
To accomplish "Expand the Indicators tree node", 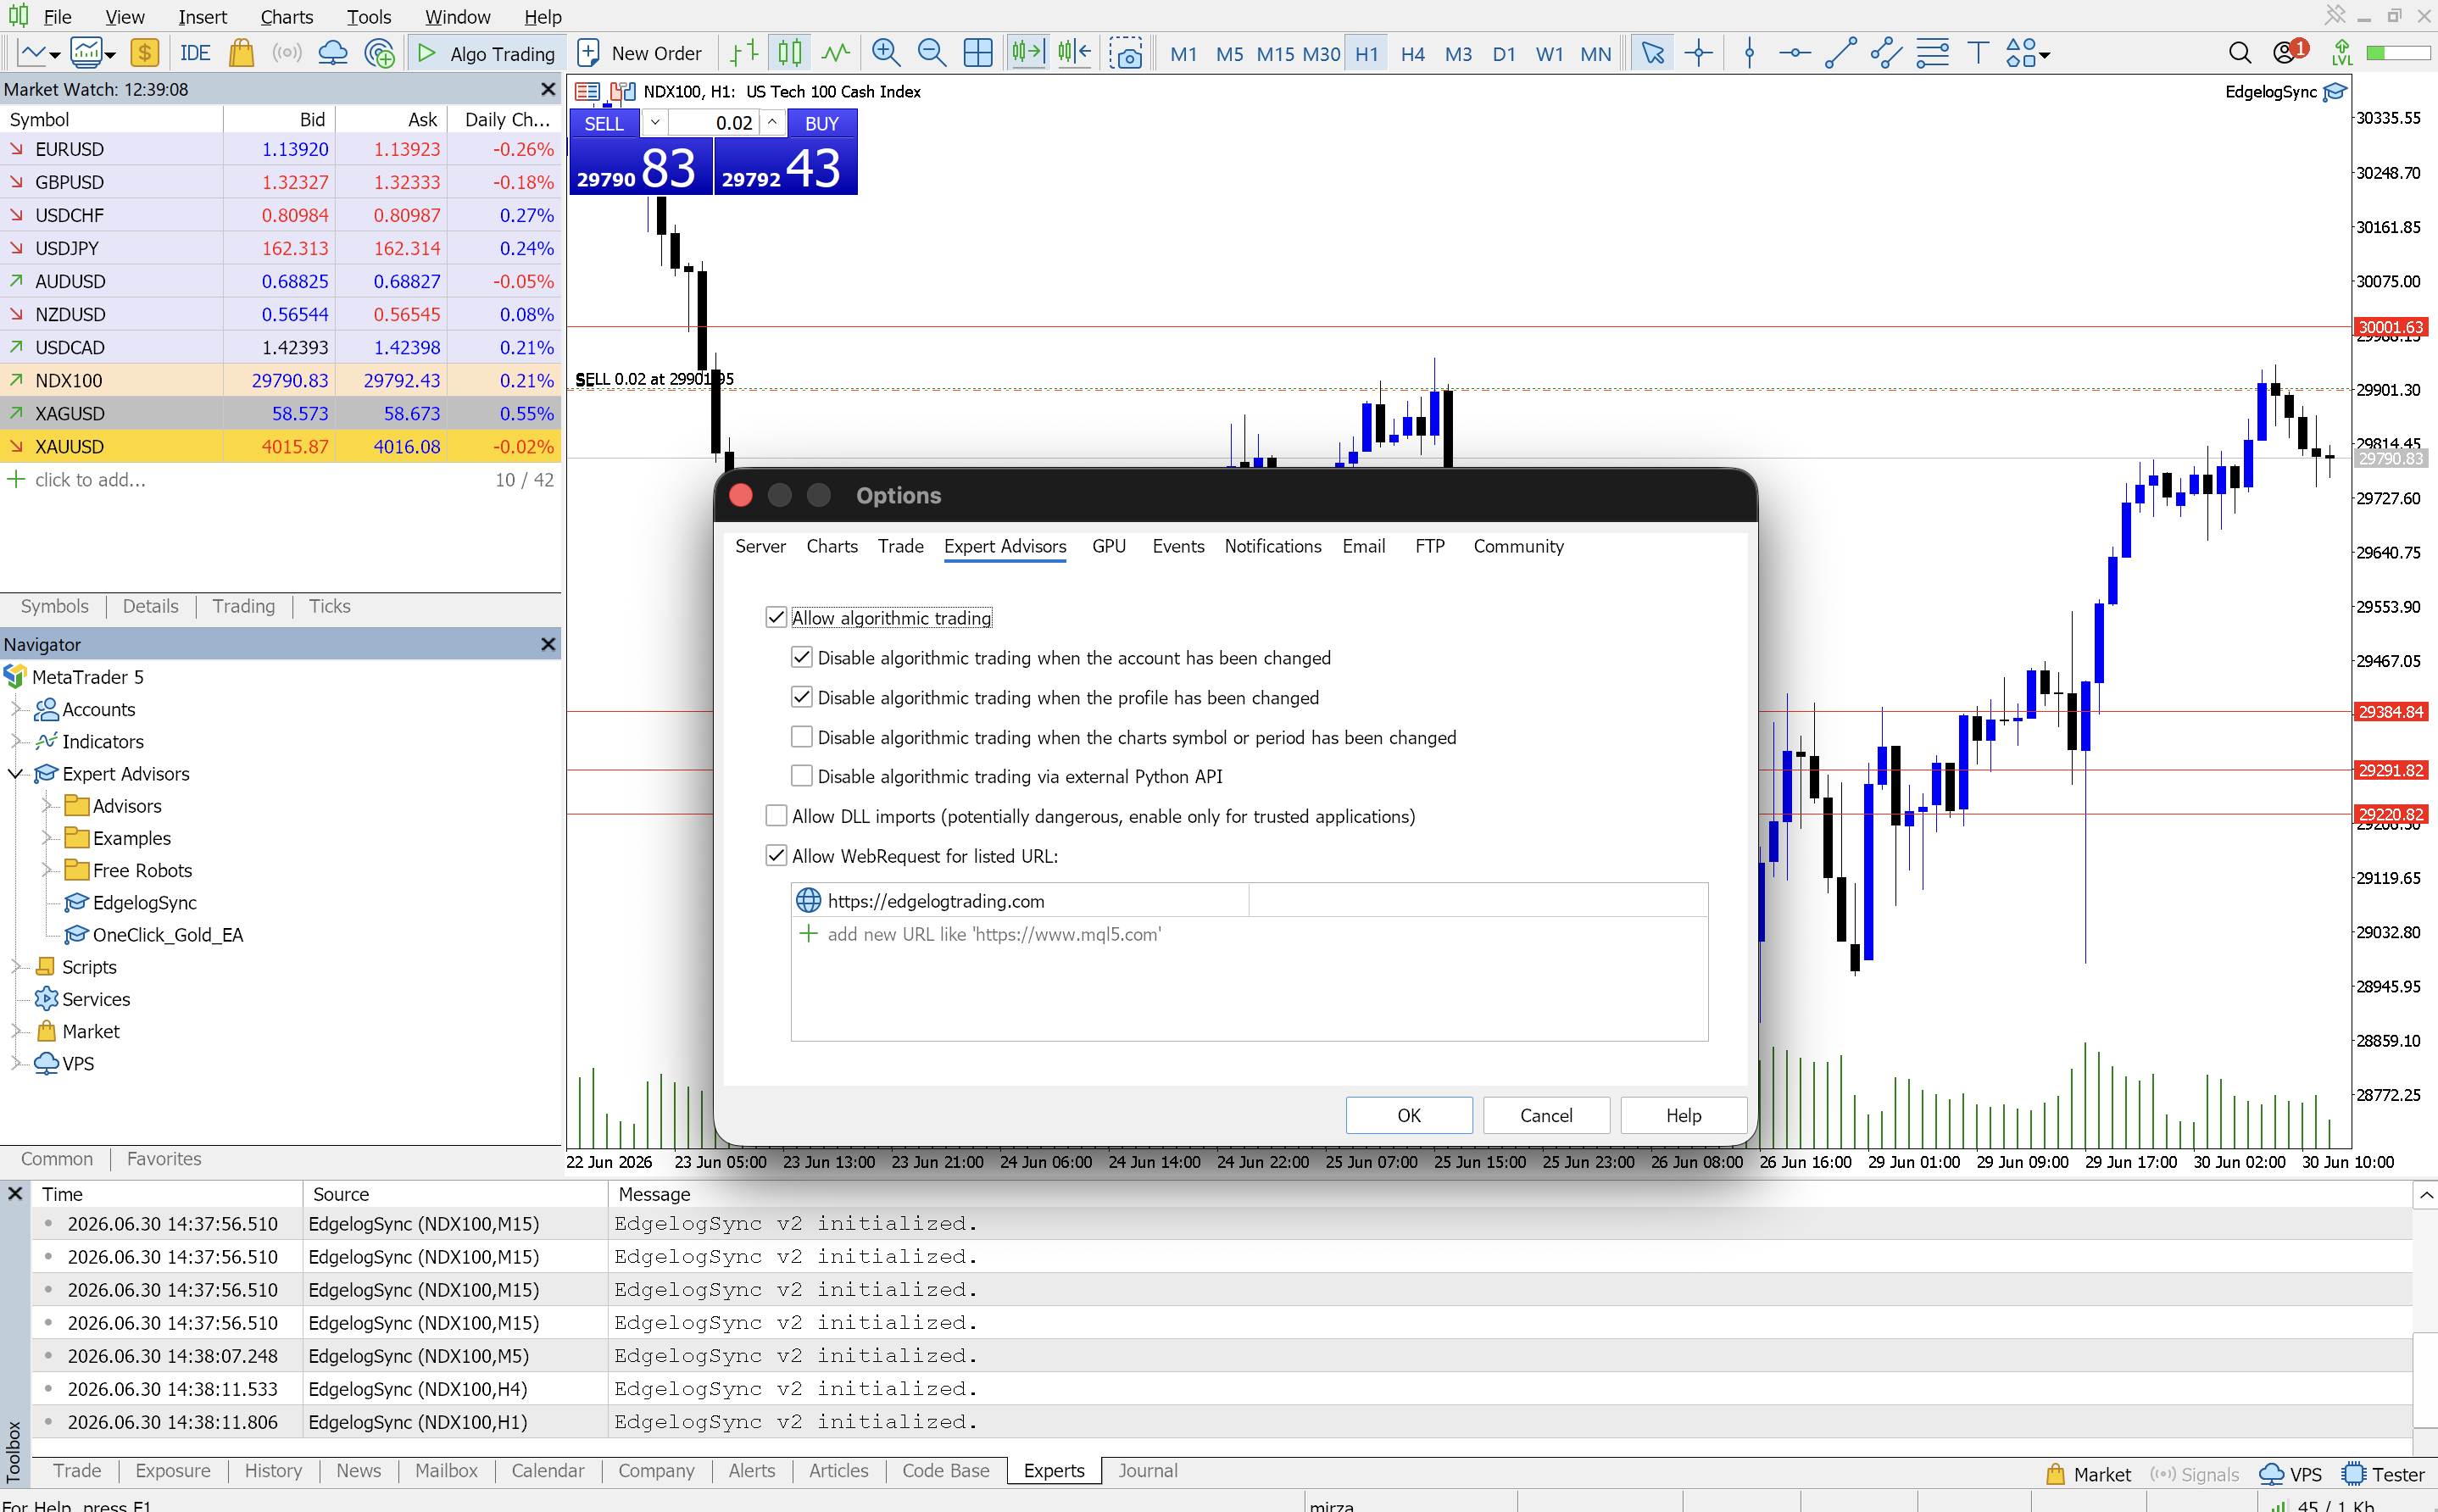I will pyautogui.click(x=16, y=741).
